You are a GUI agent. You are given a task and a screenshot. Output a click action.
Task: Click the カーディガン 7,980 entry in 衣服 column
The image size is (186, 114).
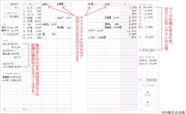(97, 38)
